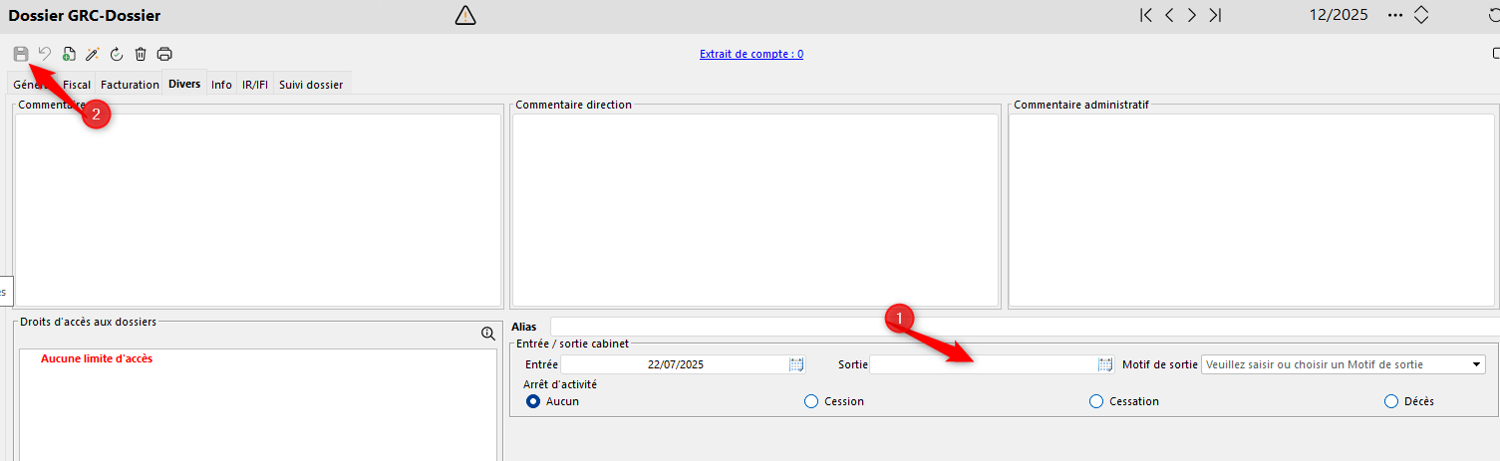This screenshot has width=1500, height=461.
Task: Click the Extrait de compte link
Action: pyautogui.click(x=751, y=54)
